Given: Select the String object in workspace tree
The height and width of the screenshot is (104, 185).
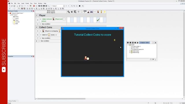Looking at the screenshot, I should click(x=17, y=17).
